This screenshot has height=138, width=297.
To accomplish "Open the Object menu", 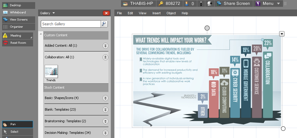I will (x=171, y=13).
